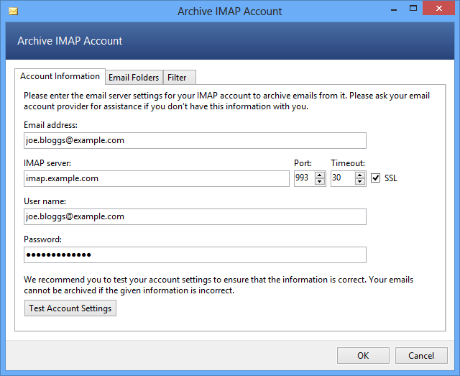The image size is (460, 376).
Task: Raise the Timeout with the up arrow
Action: click(x=360, y=175)
